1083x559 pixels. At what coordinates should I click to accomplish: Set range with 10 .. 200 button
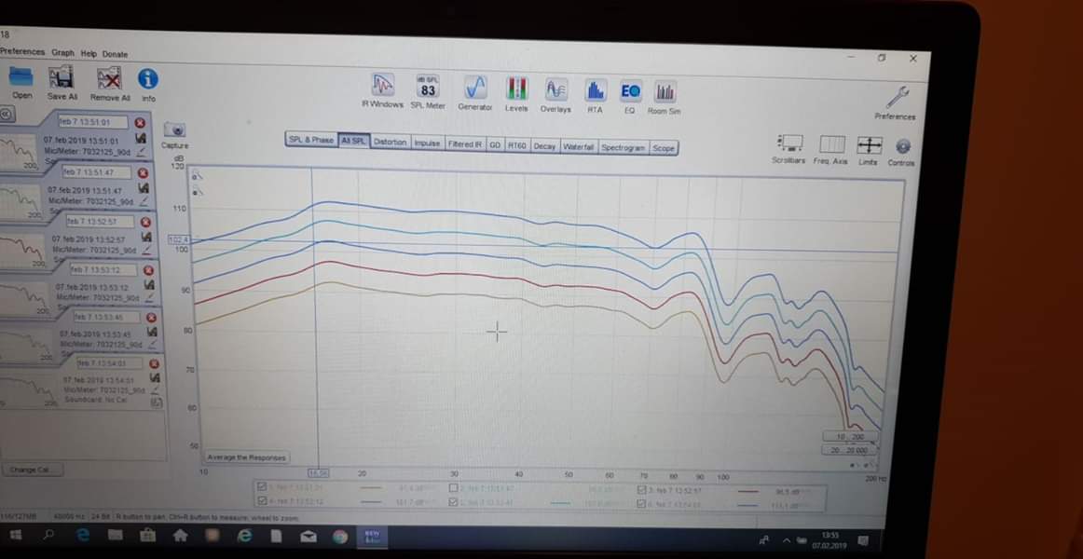850,437
